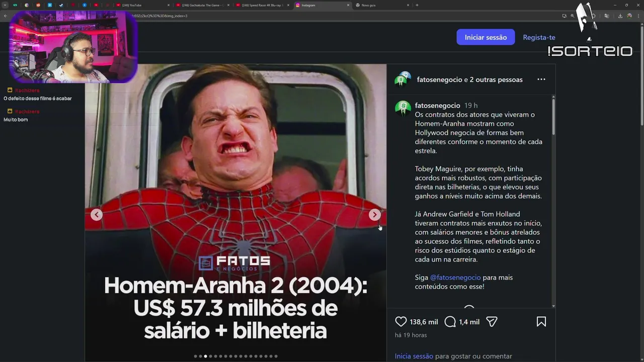The height and width of the screenshot is (362, 644).
Task: Click the 1,4 mil comments count
Action: coord(469,322)
